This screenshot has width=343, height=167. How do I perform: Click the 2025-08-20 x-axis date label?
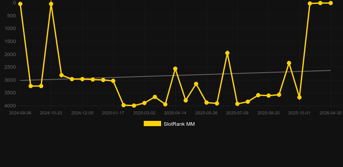click(268, 113)
